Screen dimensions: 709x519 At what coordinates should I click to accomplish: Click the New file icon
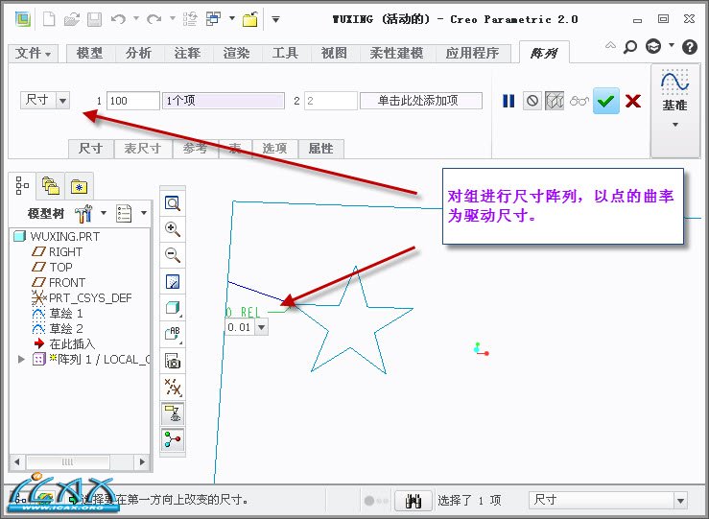49,19
